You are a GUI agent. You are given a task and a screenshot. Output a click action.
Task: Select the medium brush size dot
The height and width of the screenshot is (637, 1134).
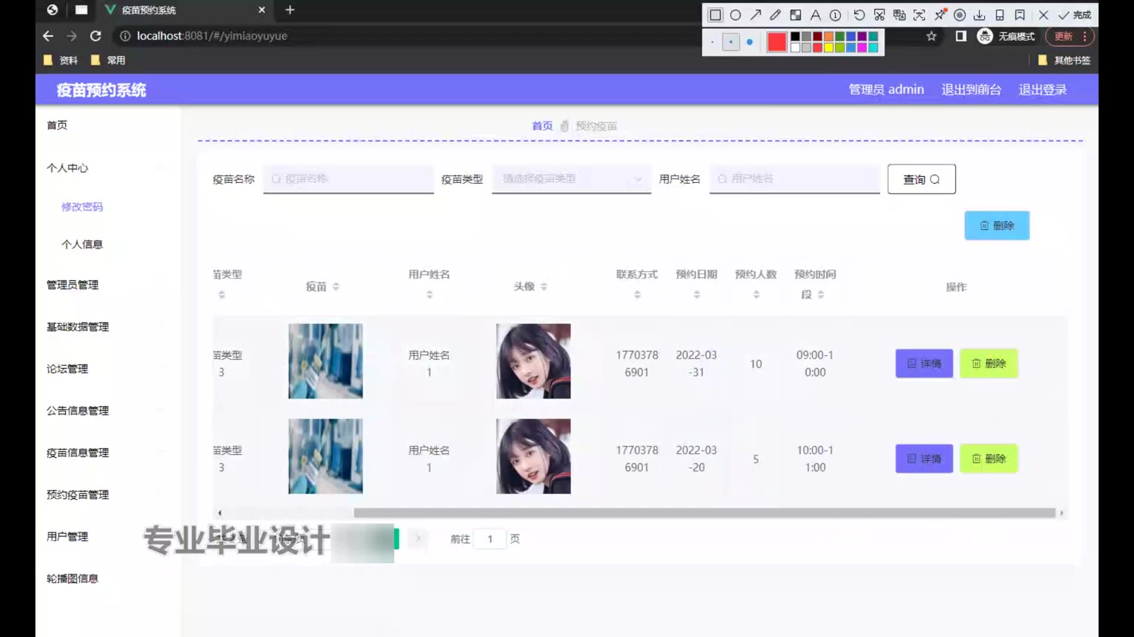point(731,42)
